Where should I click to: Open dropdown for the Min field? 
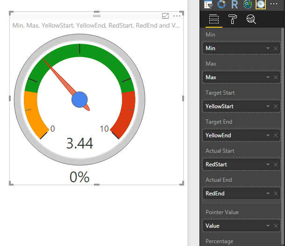click(x=268, y=48)
